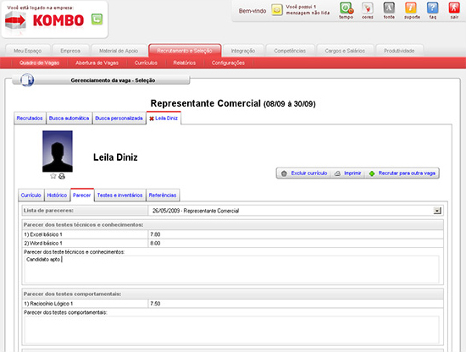Click the cores color icon

(x=368, y=8)
